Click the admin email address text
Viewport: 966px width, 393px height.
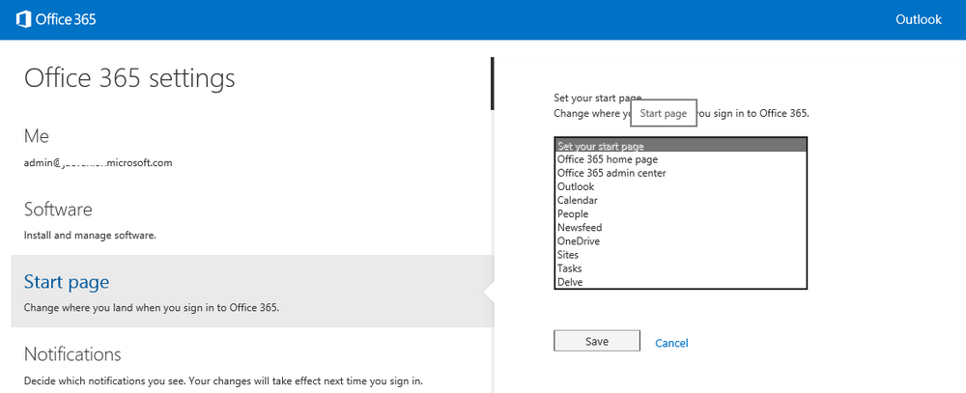[x=98, y=163]
